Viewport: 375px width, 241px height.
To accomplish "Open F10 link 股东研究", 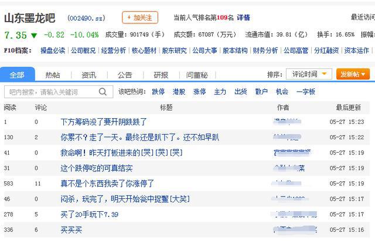I will [x=175, y=50].
